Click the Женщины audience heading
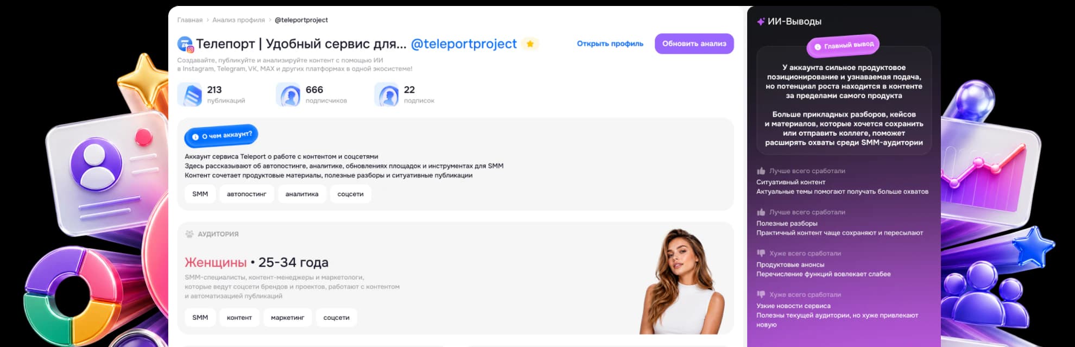1075x347 pixels. (x=216, y=262)
